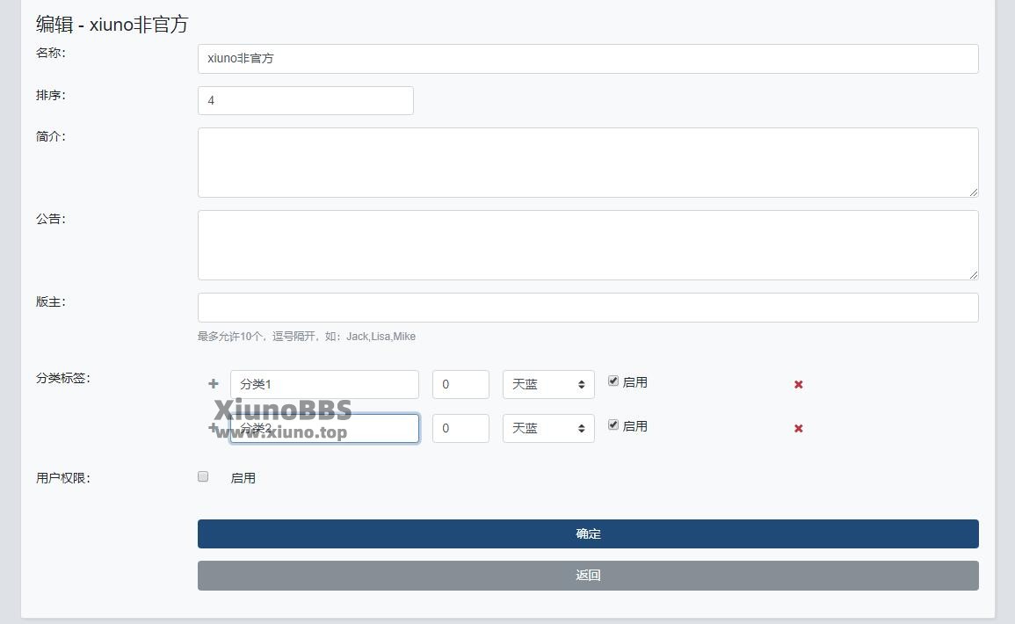Click the 返回 back button
The height and width of the screenshot is (624, 1015).
tap(588, 576)
